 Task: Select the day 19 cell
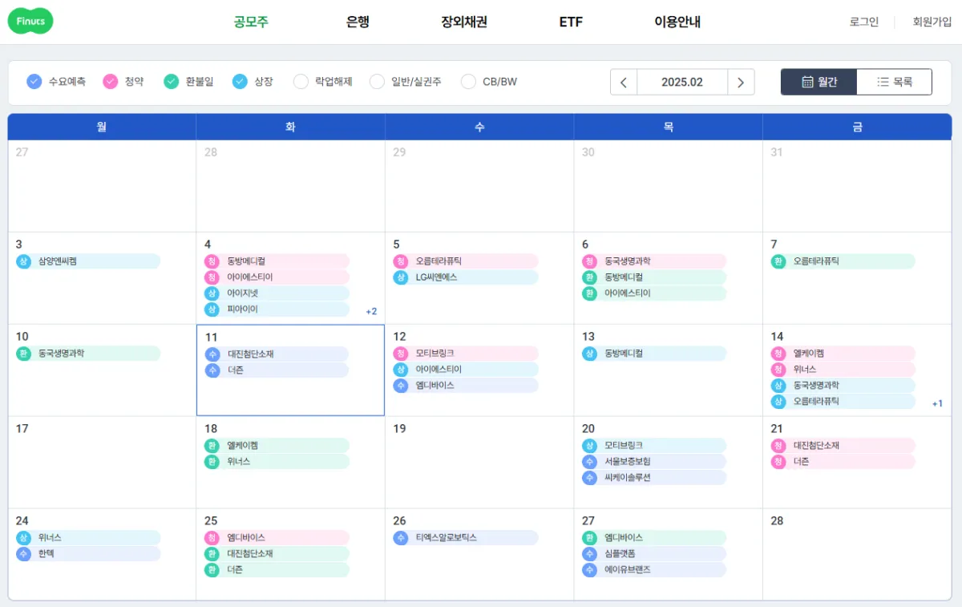[479, 462]
